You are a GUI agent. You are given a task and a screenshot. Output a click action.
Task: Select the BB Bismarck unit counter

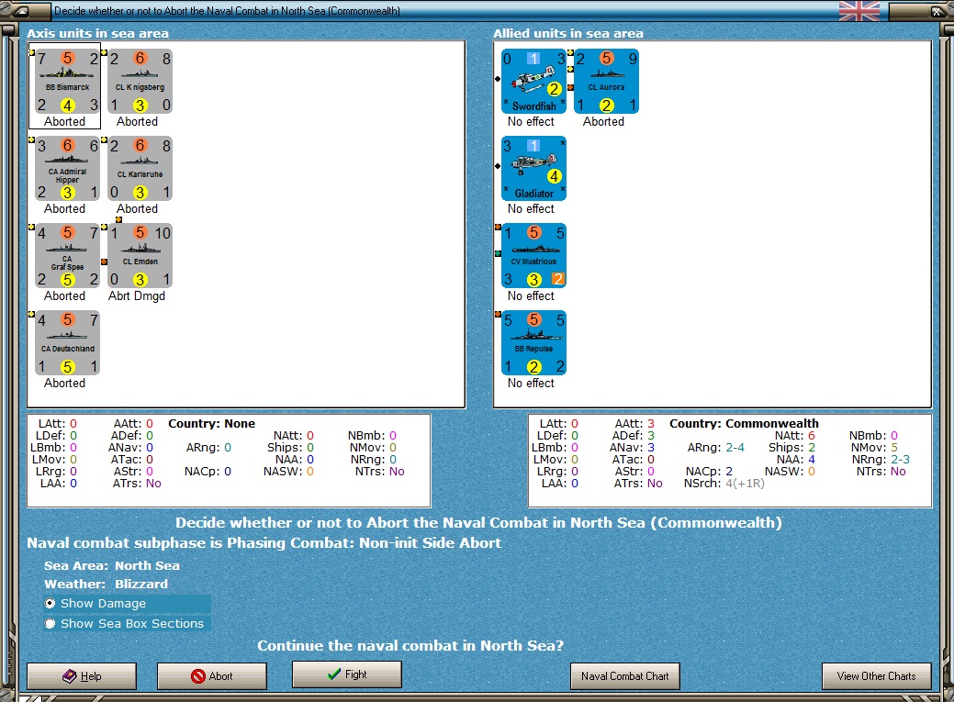(x=67, y=82)
